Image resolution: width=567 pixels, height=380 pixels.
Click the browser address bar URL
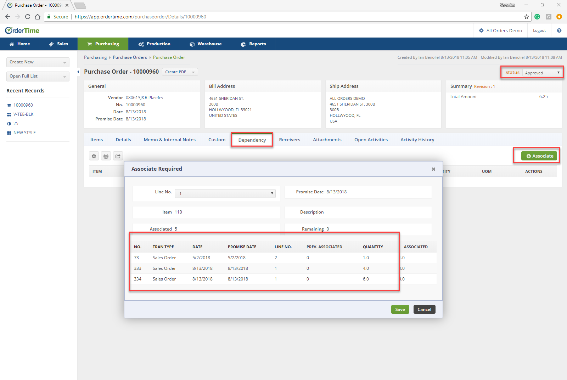click(140, 17)
